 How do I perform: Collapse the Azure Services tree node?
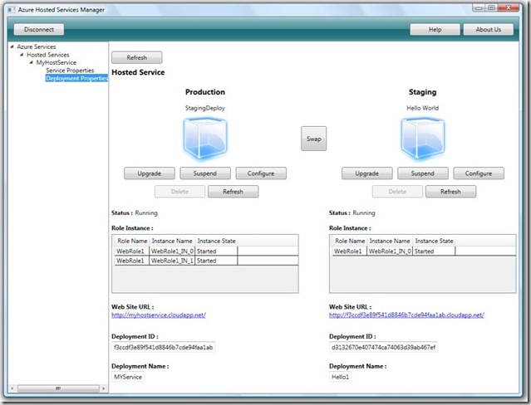[x=12, y=47]
